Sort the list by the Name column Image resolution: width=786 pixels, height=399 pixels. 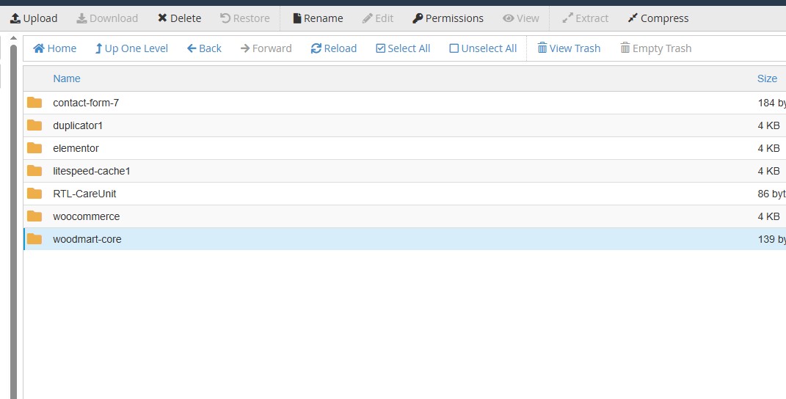(x=67, y=78)
